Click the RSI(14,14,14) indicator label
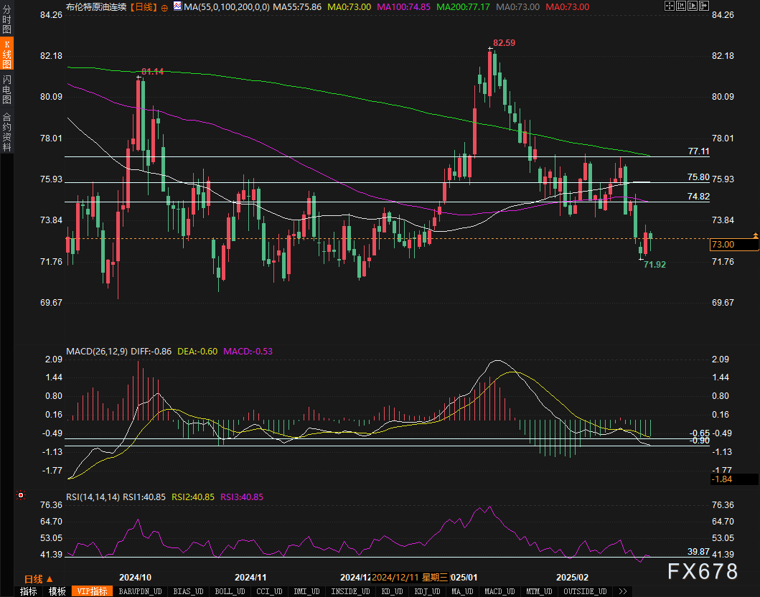 93,497
